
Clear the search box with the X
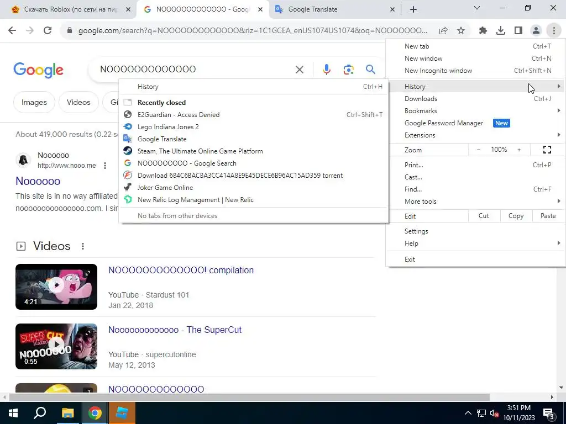[300, 69]
